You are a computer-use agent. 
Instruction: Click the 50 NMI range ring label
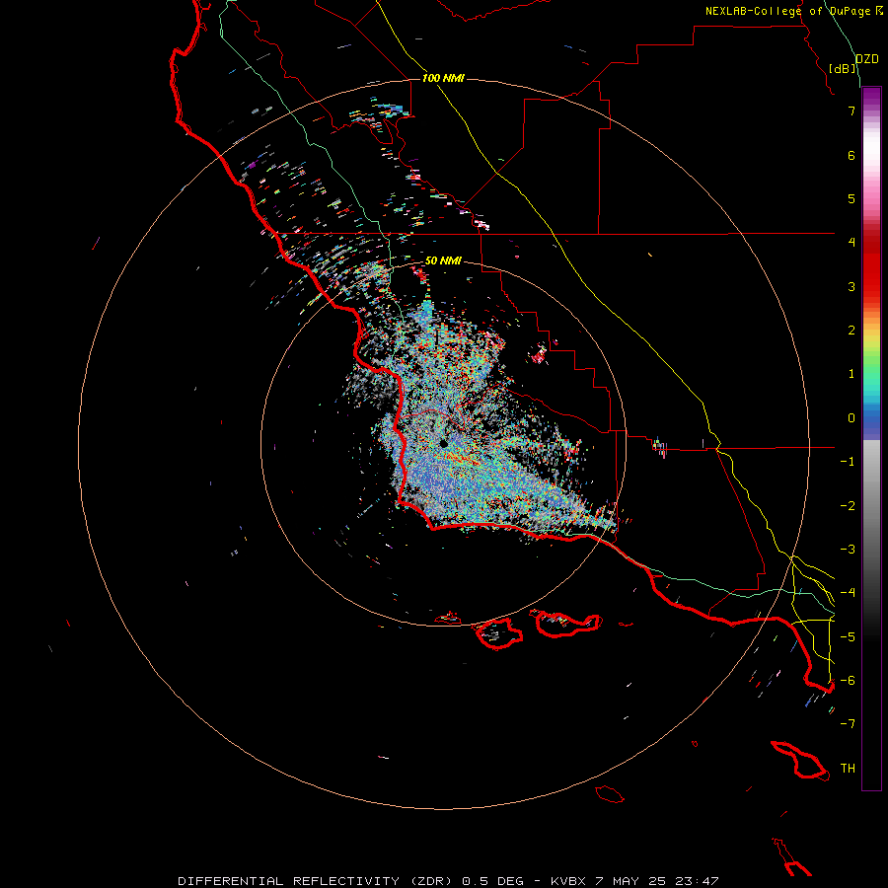pyautogui.click(x=443, y=260)
